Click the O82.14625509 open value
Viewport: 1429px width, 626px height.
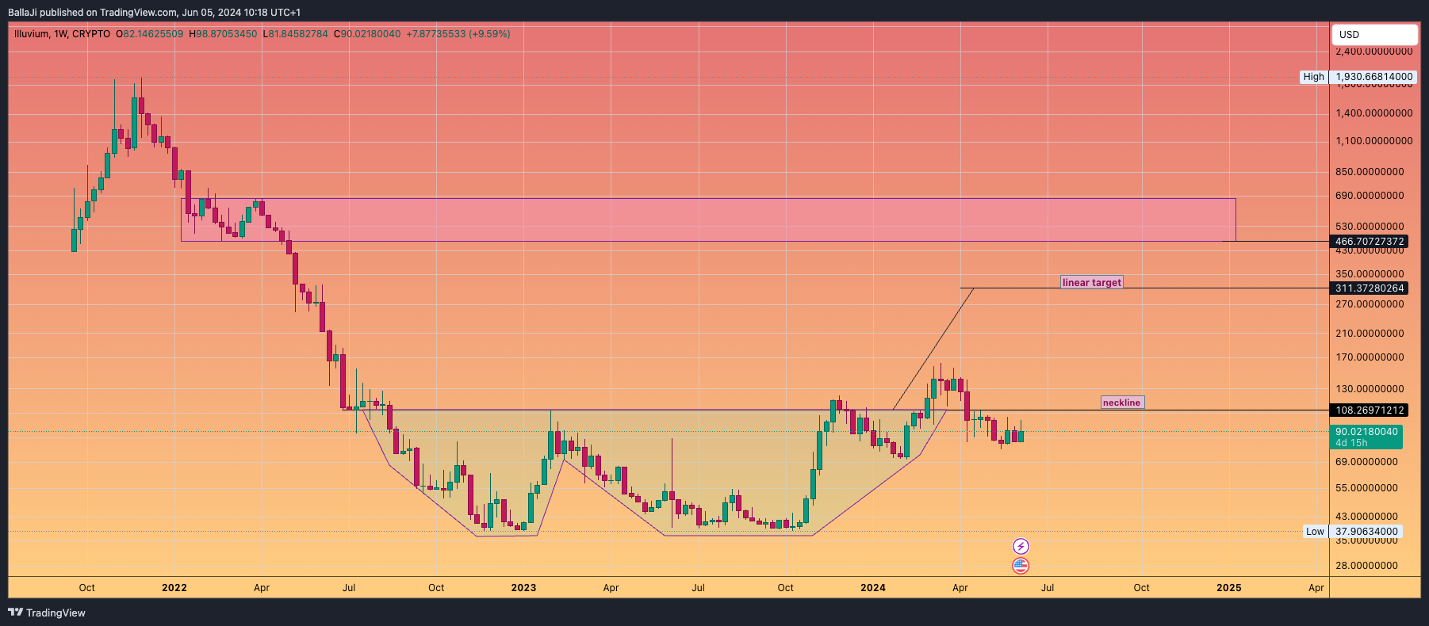(x=150, y=34)
